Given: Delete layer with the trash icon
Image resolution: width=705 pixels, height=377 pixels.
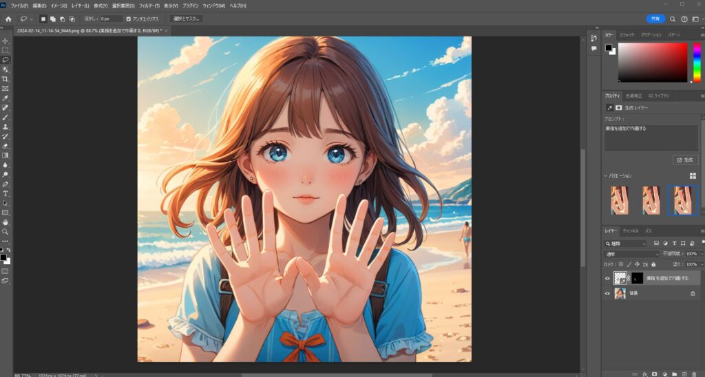Looking at the screenshot, I should 694,374.
